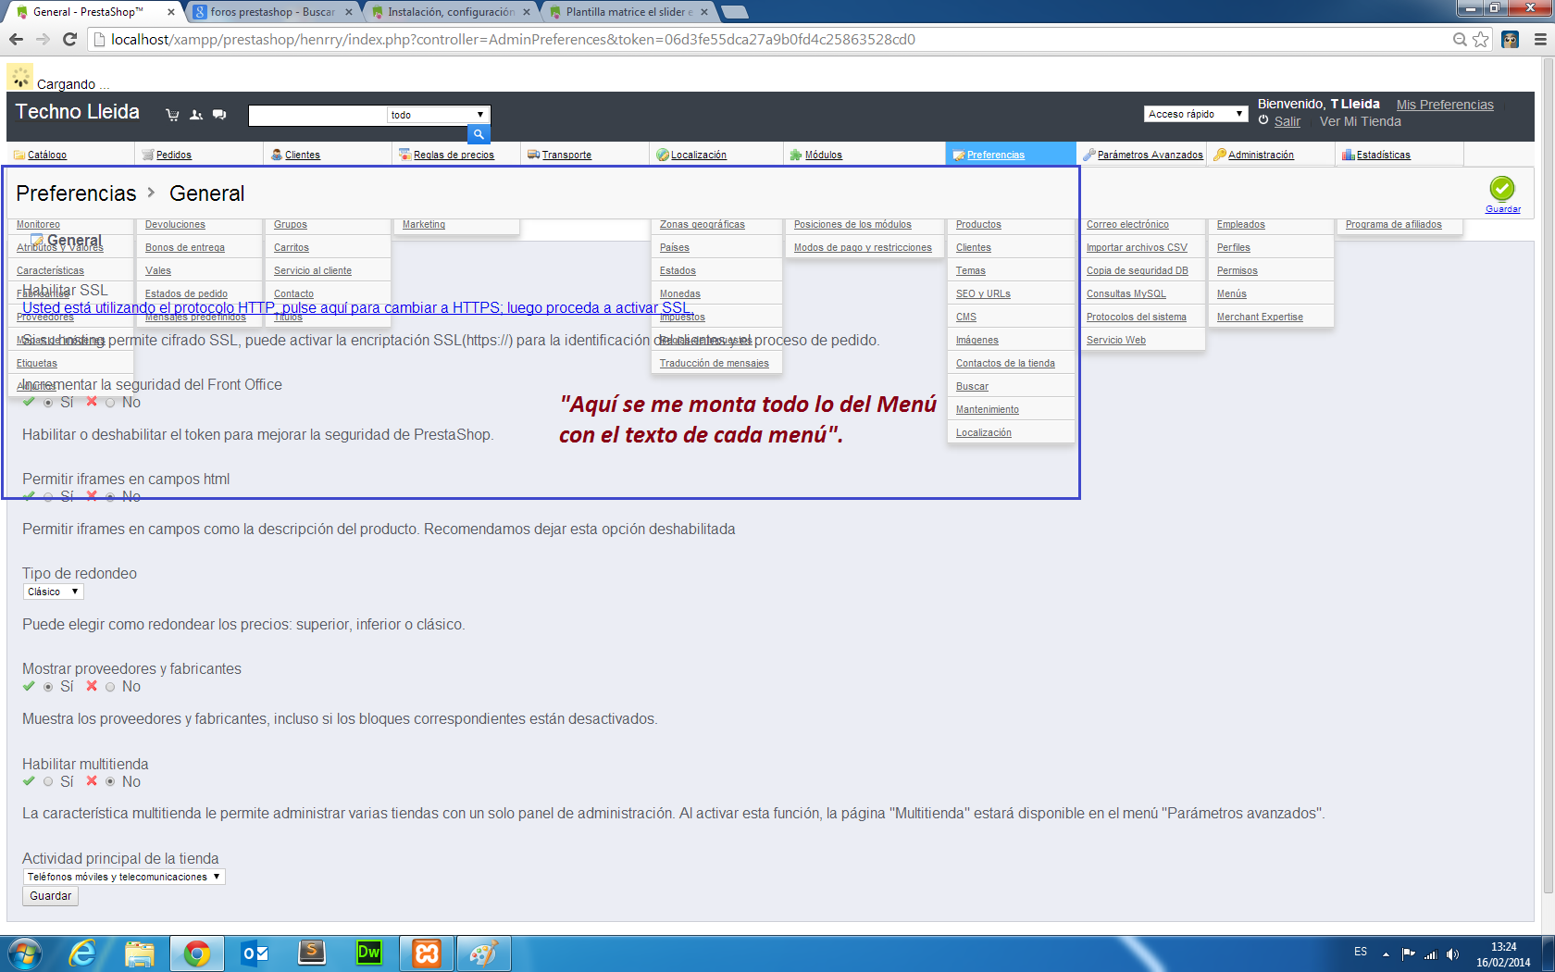Bookmark the page with the star icon
1555x972 pixels.
point(1481,39)
